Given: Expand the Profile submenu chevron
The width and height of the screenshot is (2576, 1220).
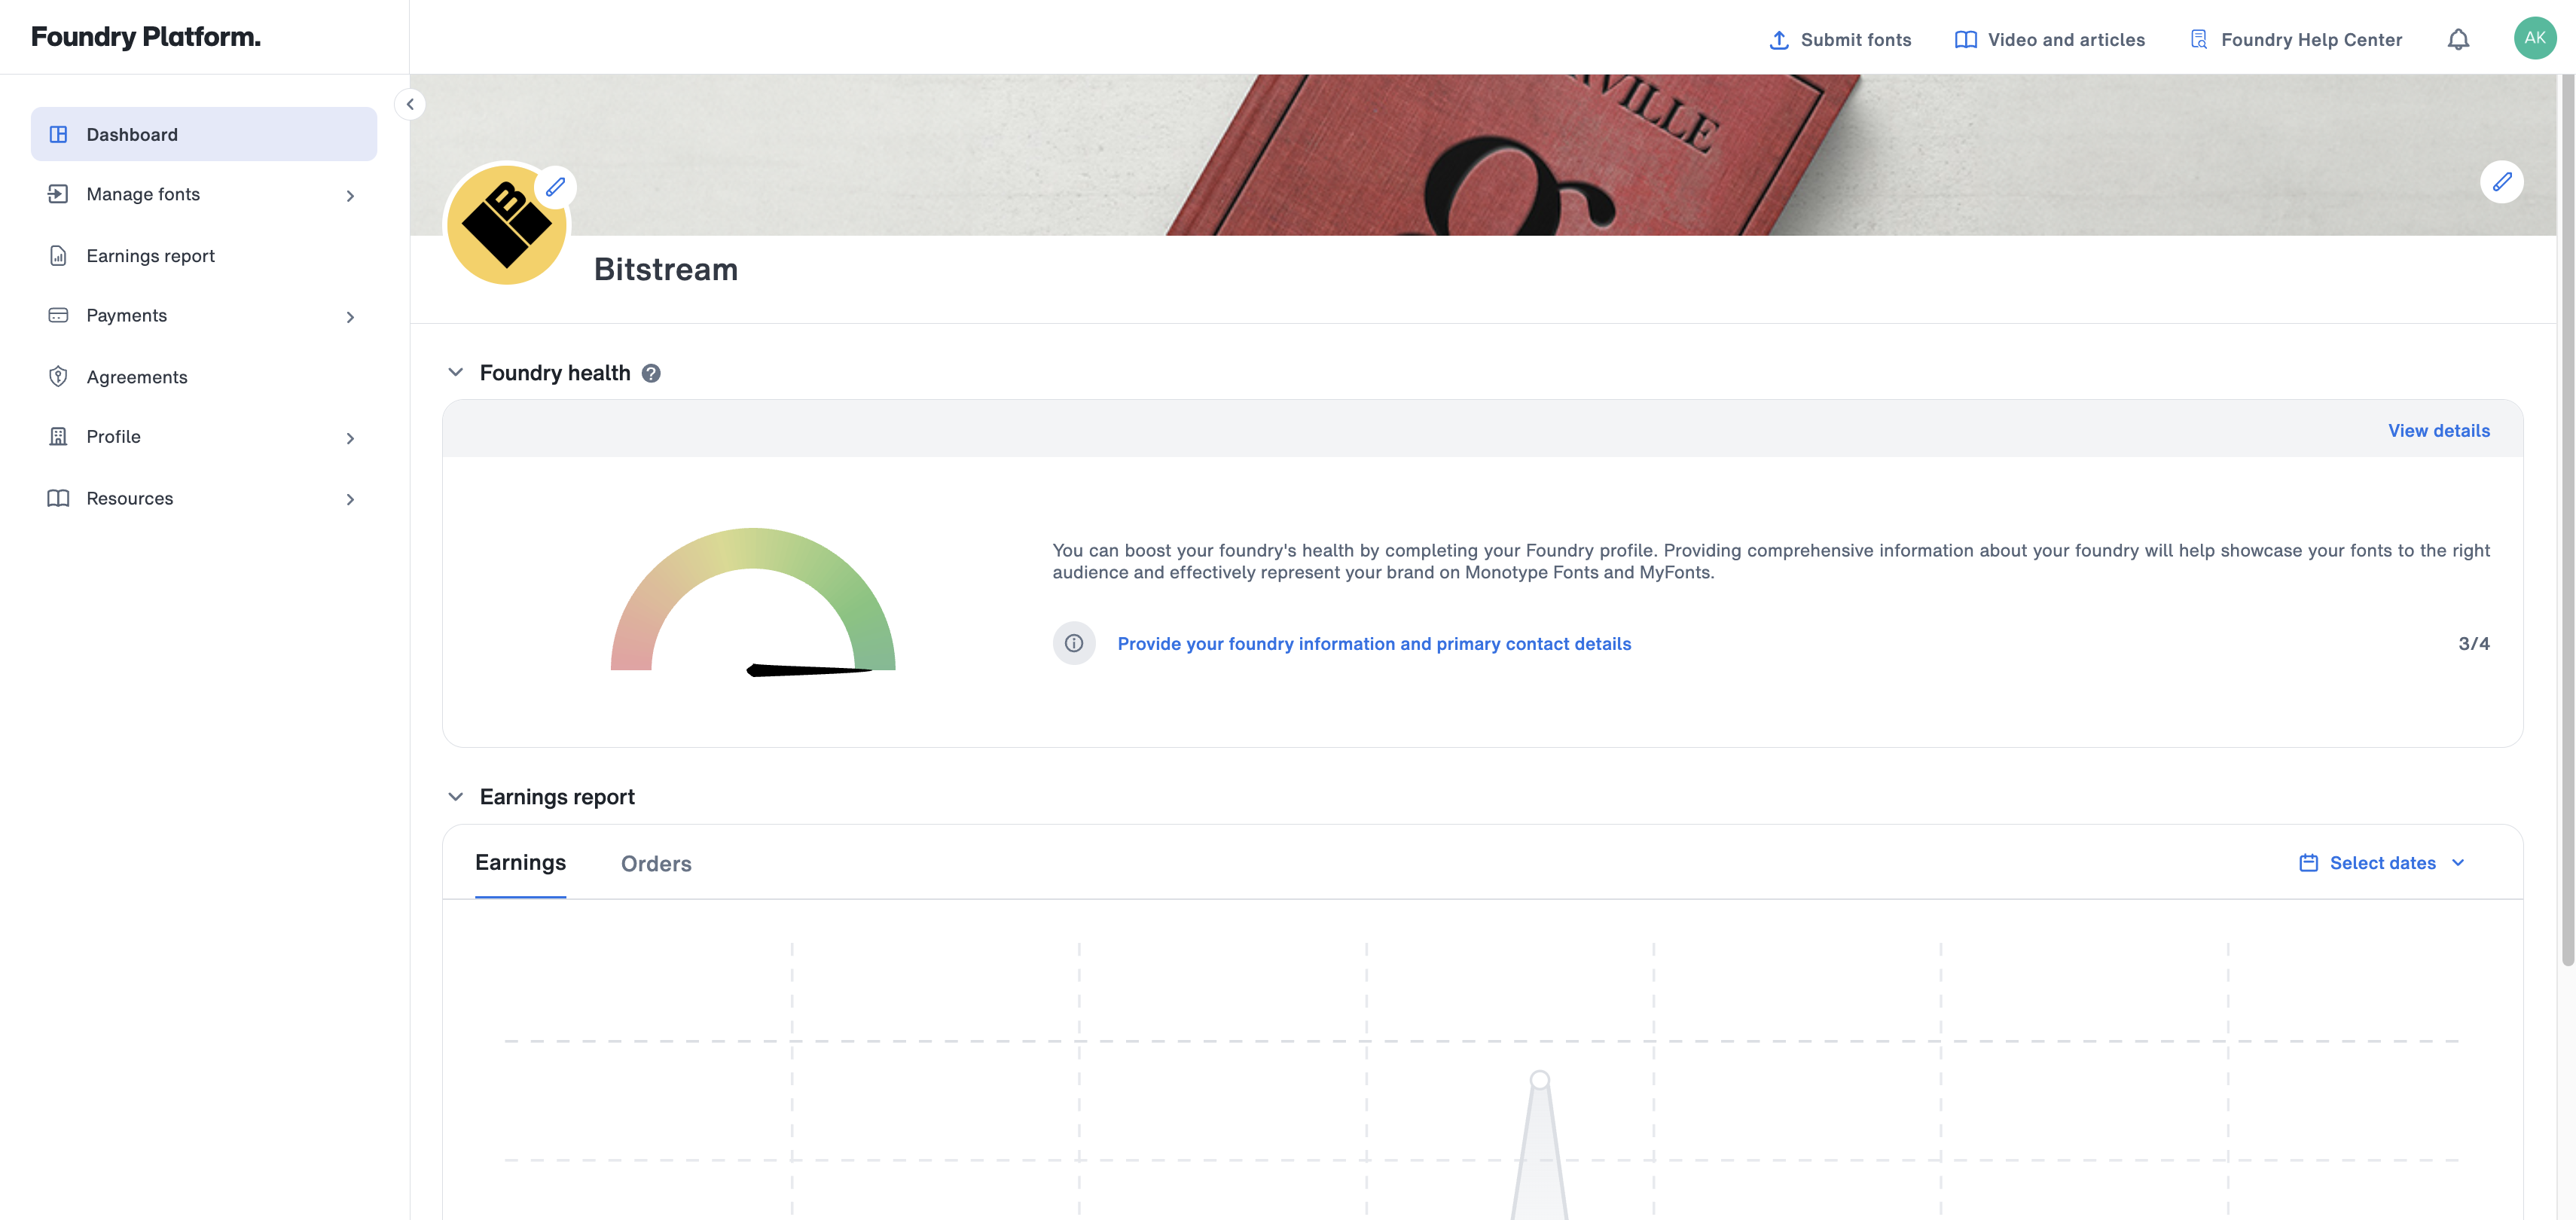Looking at the screenshot, I should pos(350,438).
